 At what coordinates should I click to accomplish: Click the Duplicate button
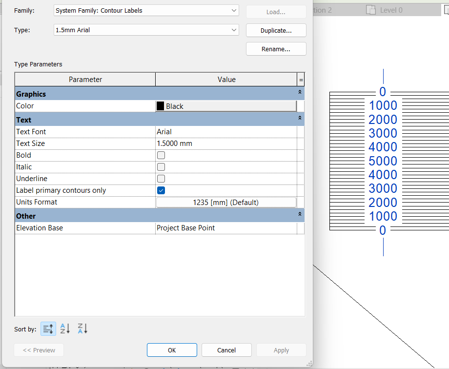coord(276,30)
